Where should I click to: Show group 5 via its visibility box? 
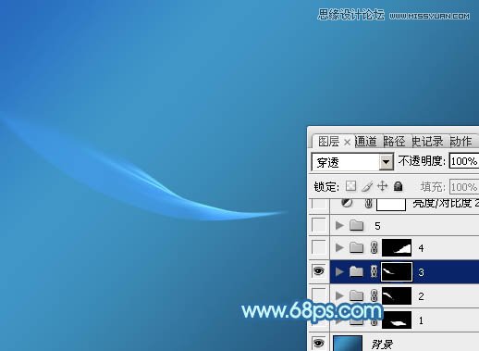point(319,225)
